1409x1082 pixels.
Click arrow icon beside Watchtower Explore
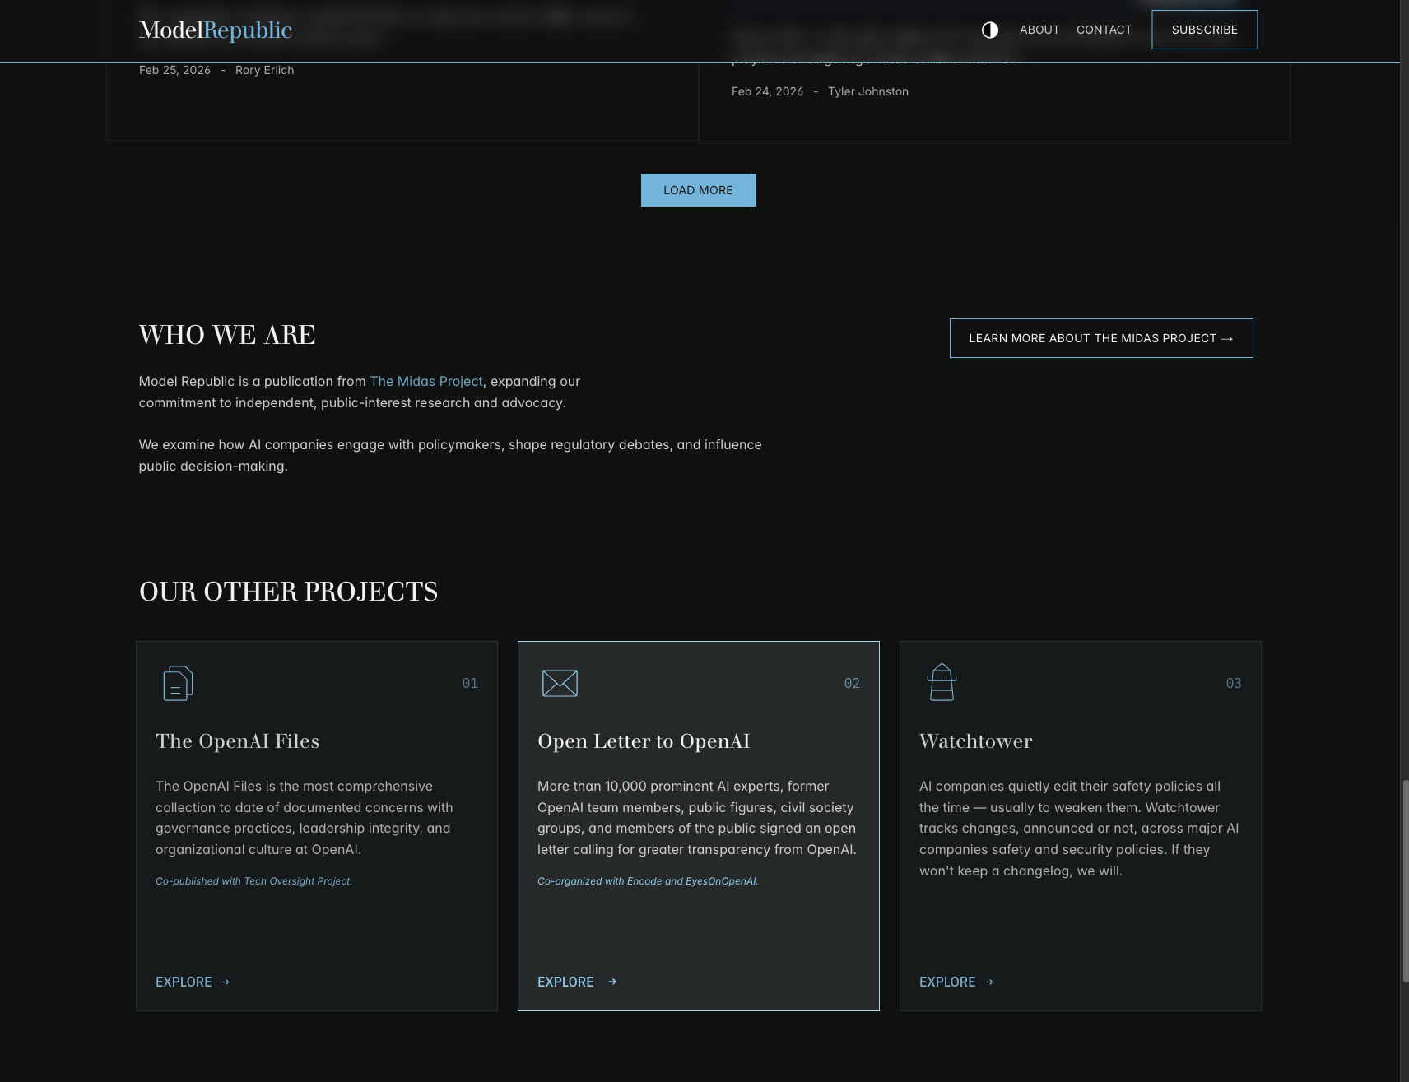(x=990, y=982)
